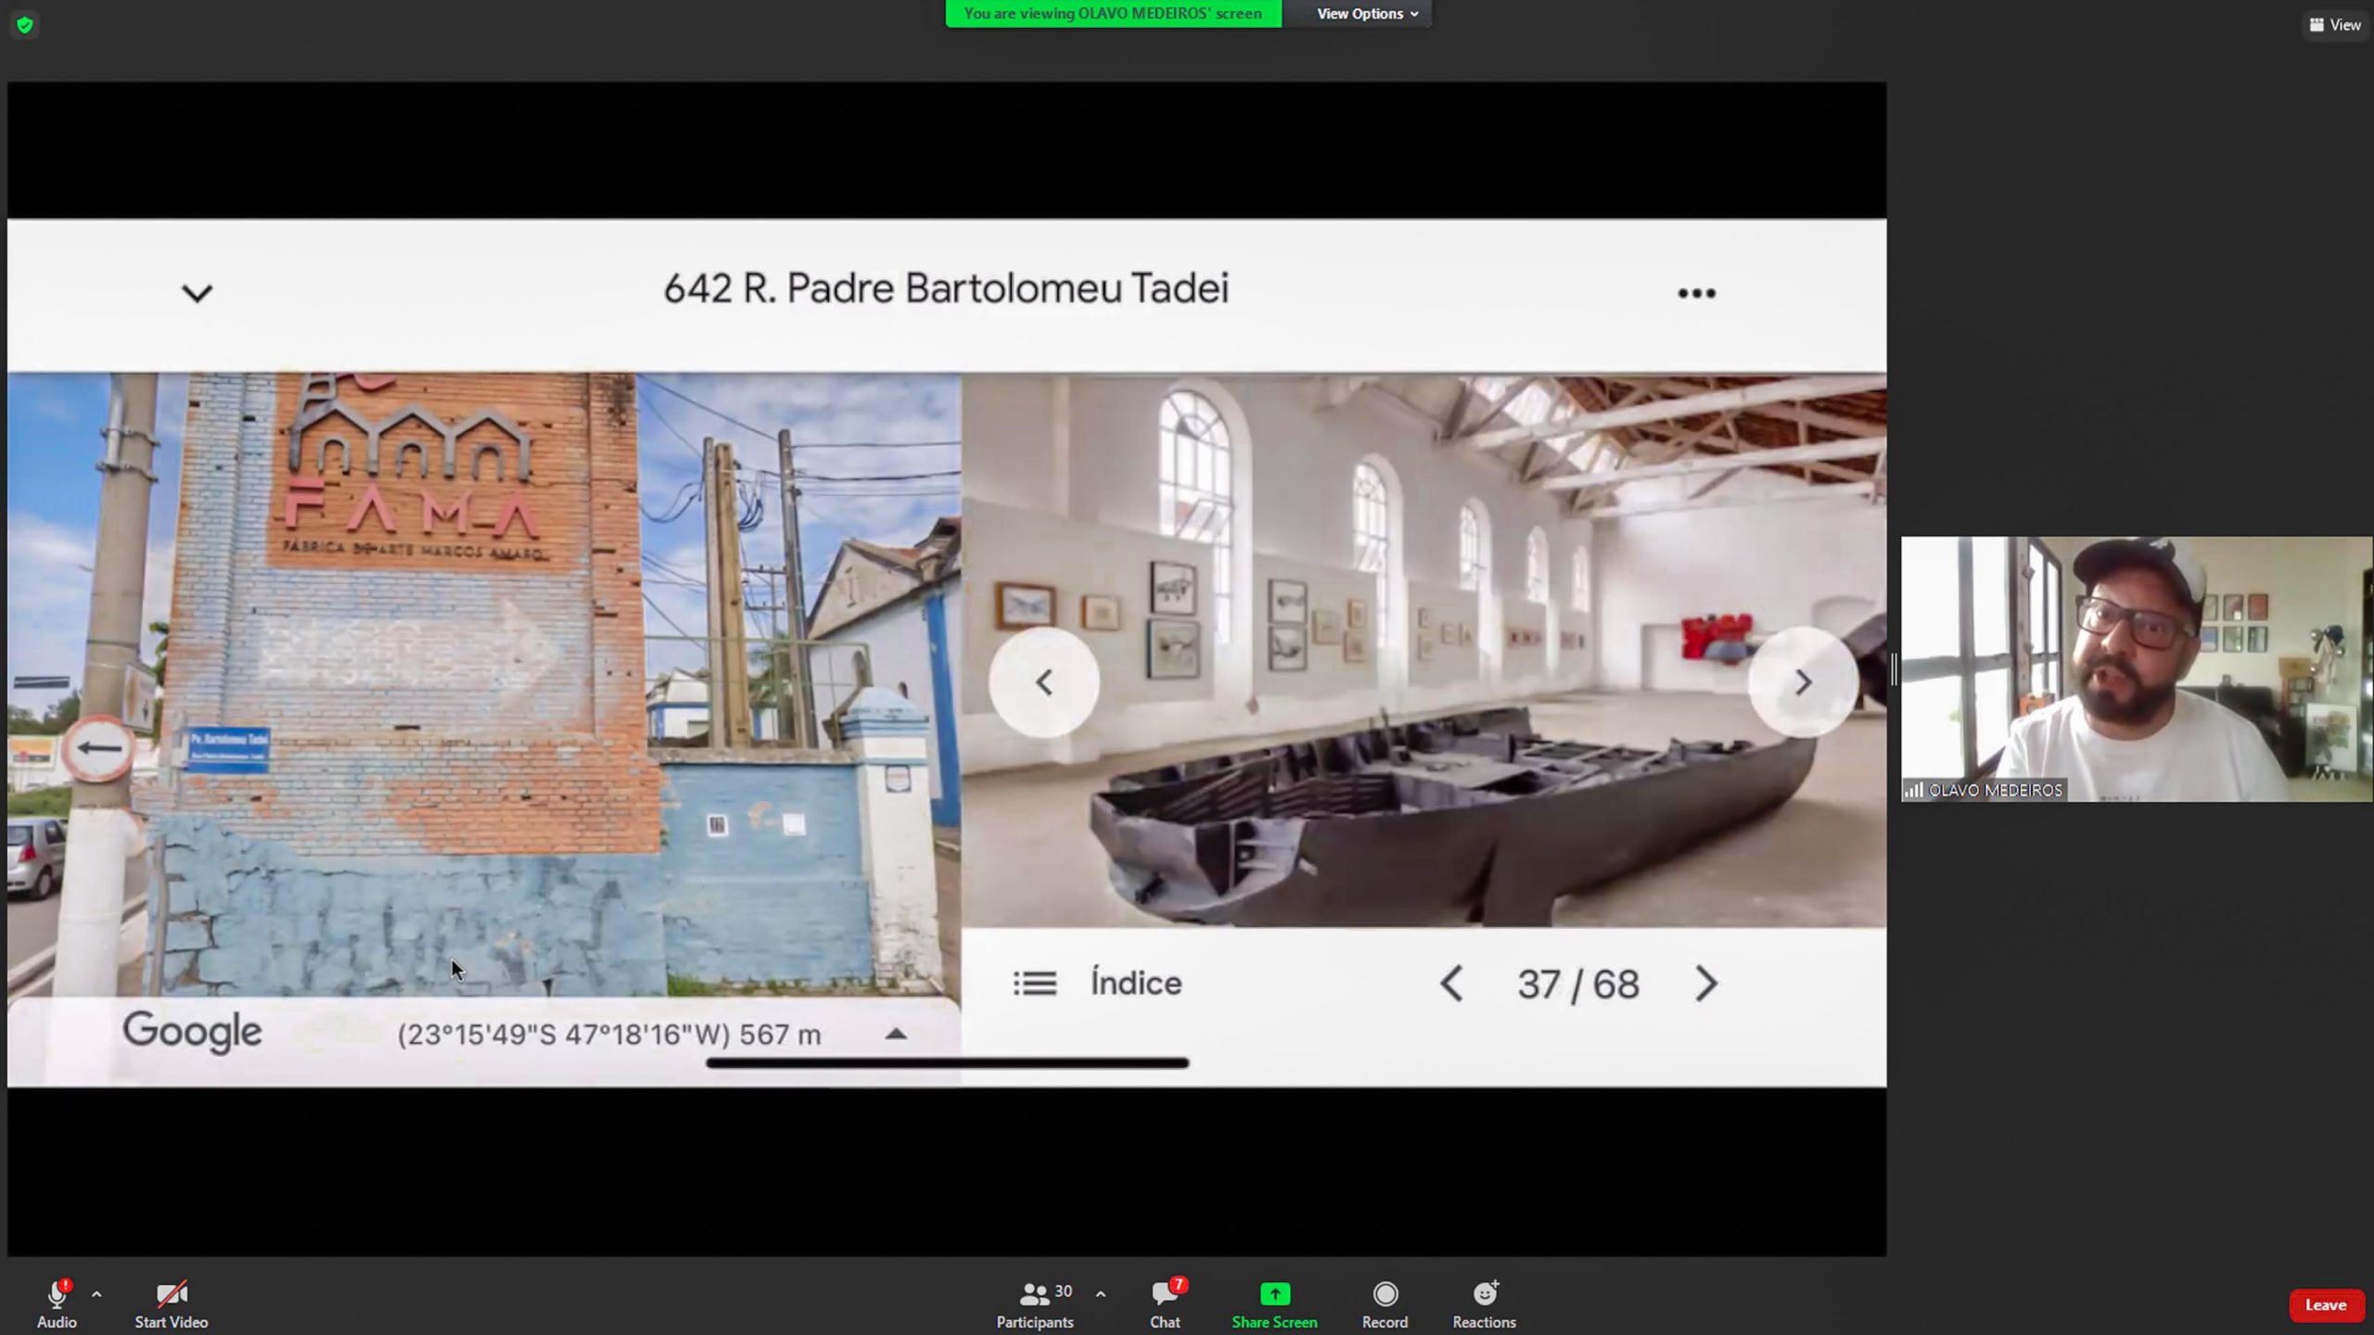This screenshot has width=2374, height=1335.
Task: Show the previous gallery photo
Action: tap(1044, 683)
